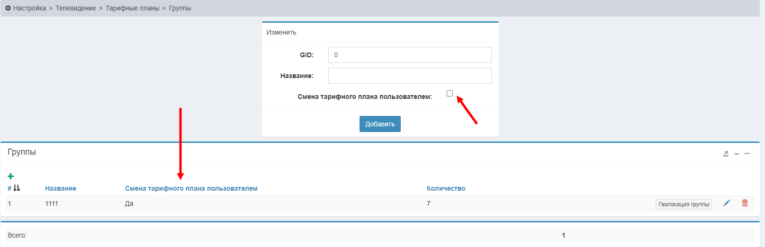Collapse the Группы panel with minus icon
The image size is (765, 247).
[x=737, y=154]
